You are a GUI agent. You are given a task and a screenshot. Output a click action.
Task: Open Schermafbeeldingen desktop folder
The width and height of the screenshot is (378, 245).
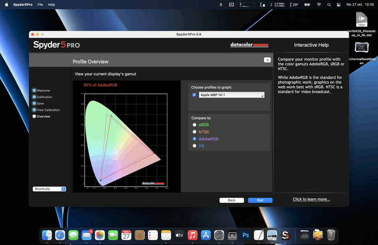click(x=361, y=53)
